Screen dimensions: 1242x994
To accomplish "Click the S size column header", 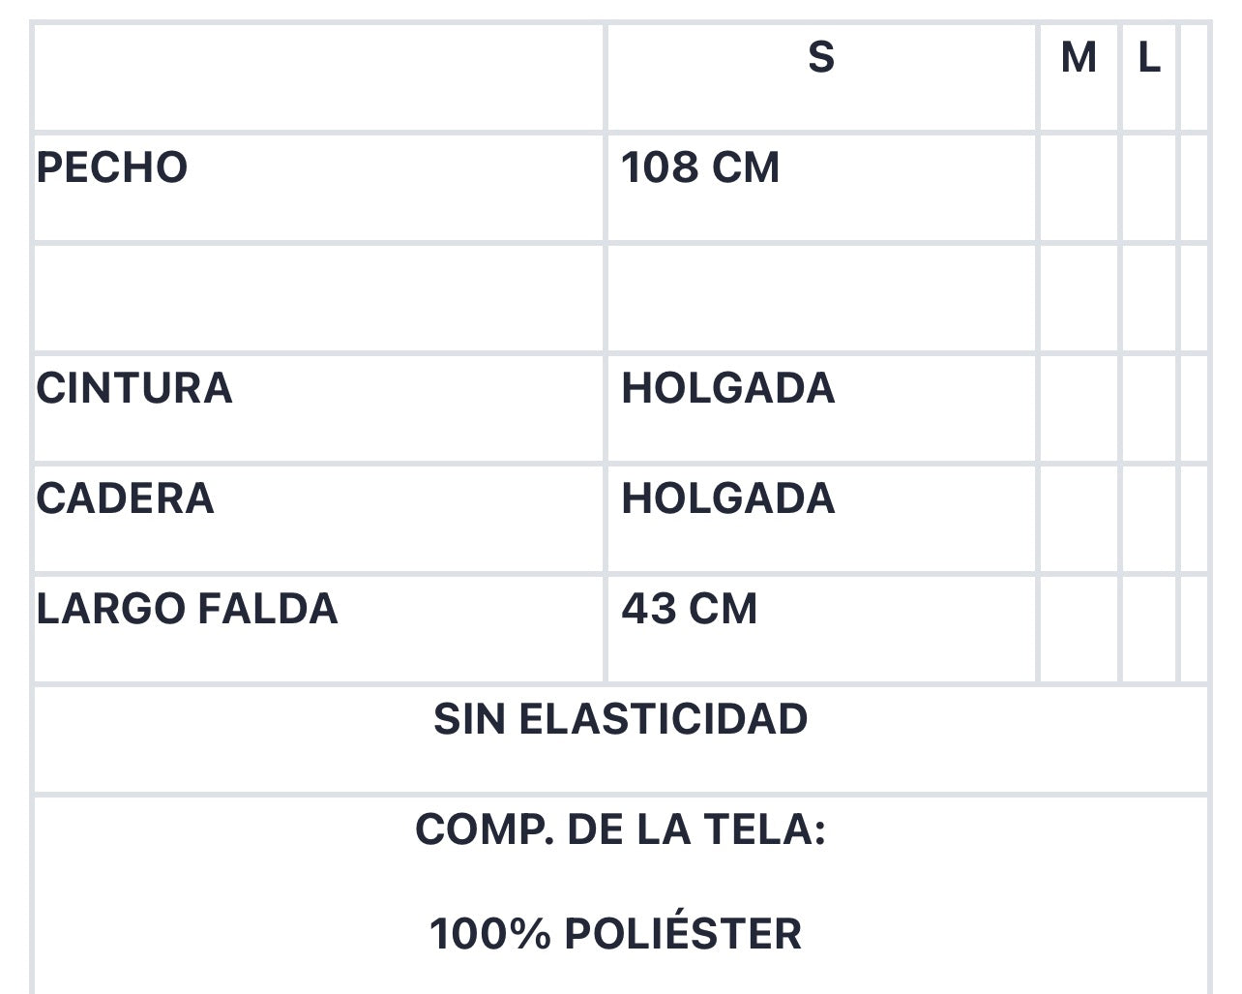I will (x=821, y=58).
